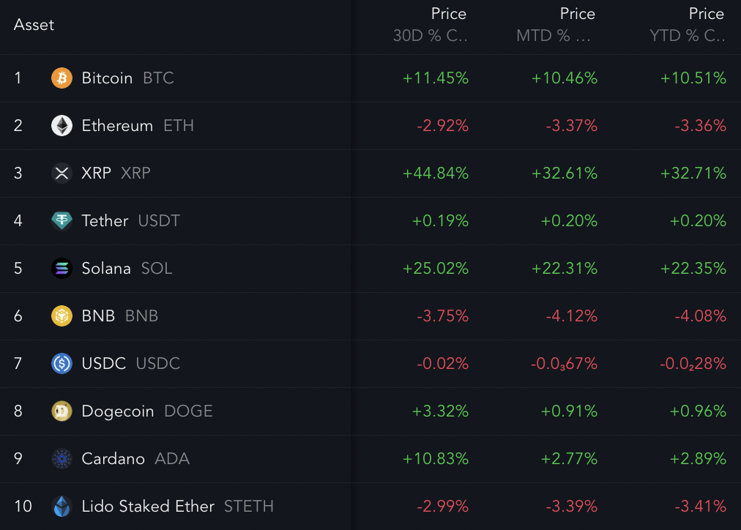Image resolution: width=741 pixels, height=530 pixels.
Task: Click USDC's YTD price change value
Action: [693, 364]
